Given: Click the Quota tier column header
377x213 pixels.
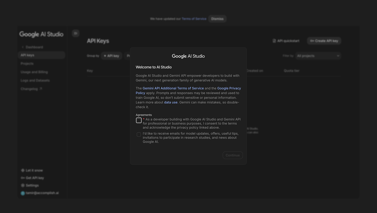Looking at the screenshot, I should 291,71.
